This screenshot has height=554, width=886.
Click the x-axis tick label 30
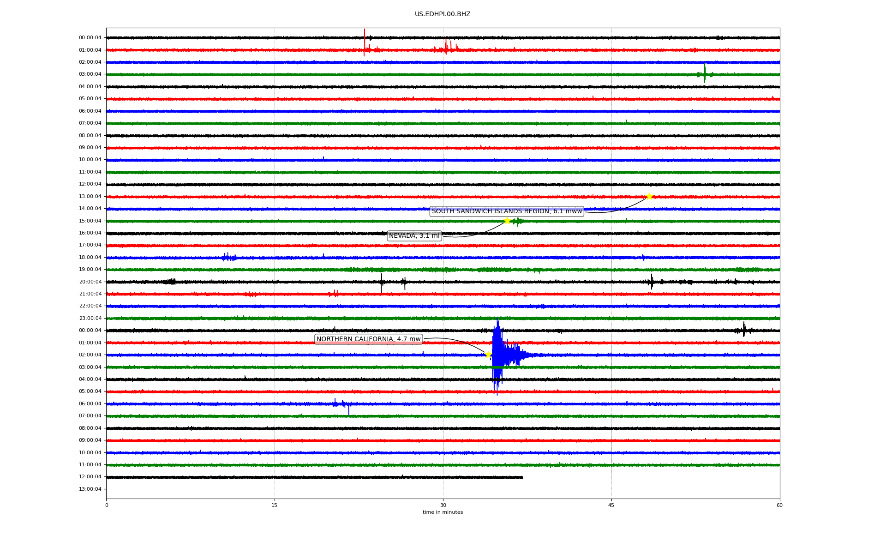[443, 505]
